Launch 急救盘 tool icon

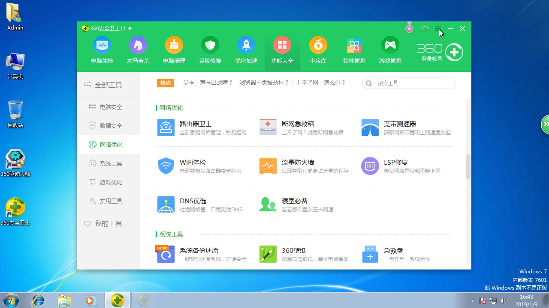(x=370, y=254)
